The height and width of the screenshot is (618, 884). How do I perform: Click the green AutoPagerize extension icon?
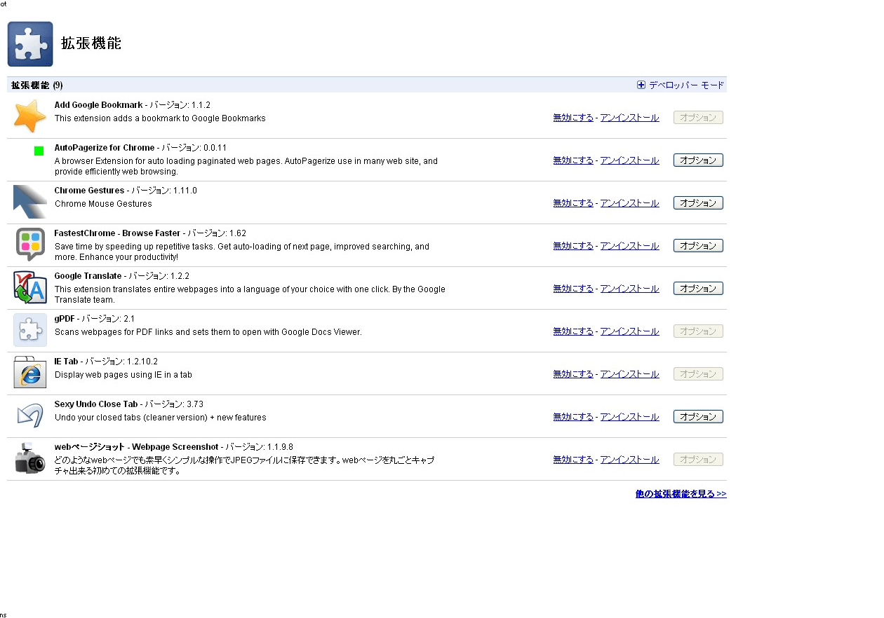coord(39,151)
